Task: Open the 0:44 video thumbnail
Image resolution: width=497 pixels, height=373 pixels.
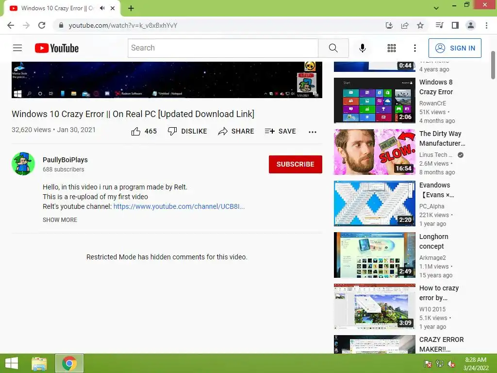Action: tap(374, 67)
